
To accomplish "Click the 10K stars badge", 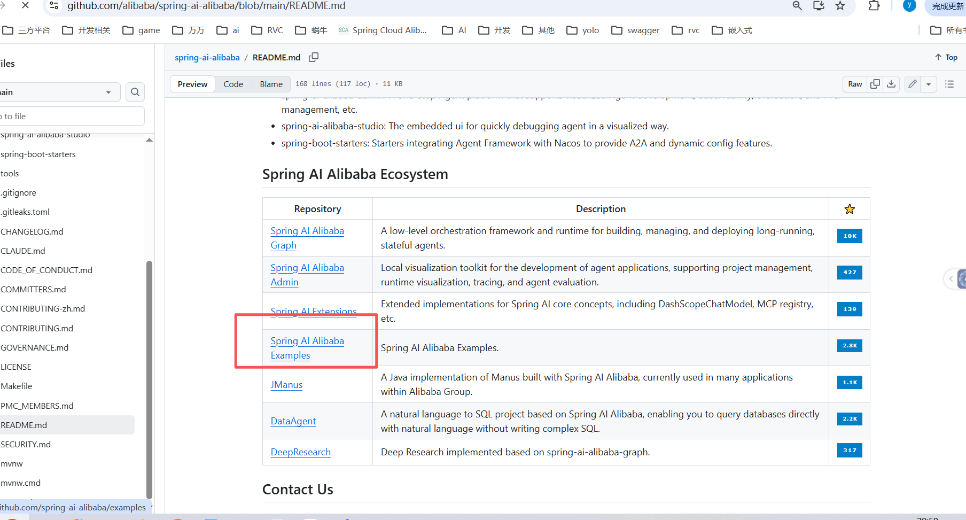I will pos(850,236).
